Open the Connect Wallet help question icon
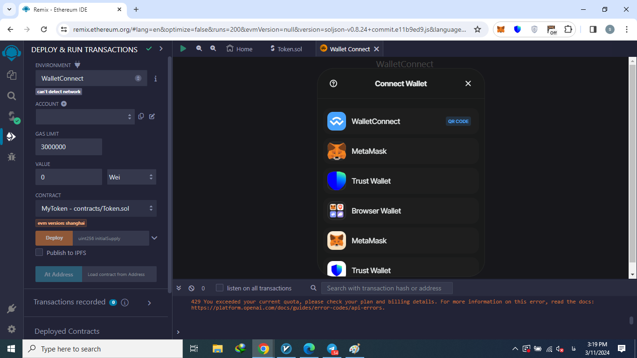This screenshot has height=358, width=637. 333,83
